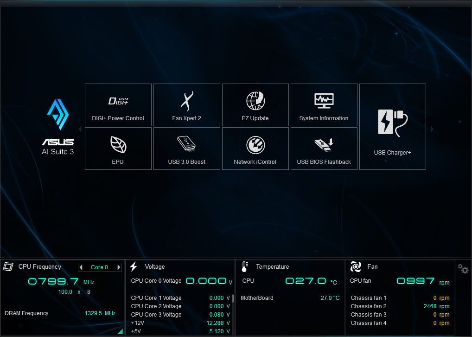Screen dimensions: 472x337
Task: Click the Fan panel icon
Action: (x=356, y=266)
